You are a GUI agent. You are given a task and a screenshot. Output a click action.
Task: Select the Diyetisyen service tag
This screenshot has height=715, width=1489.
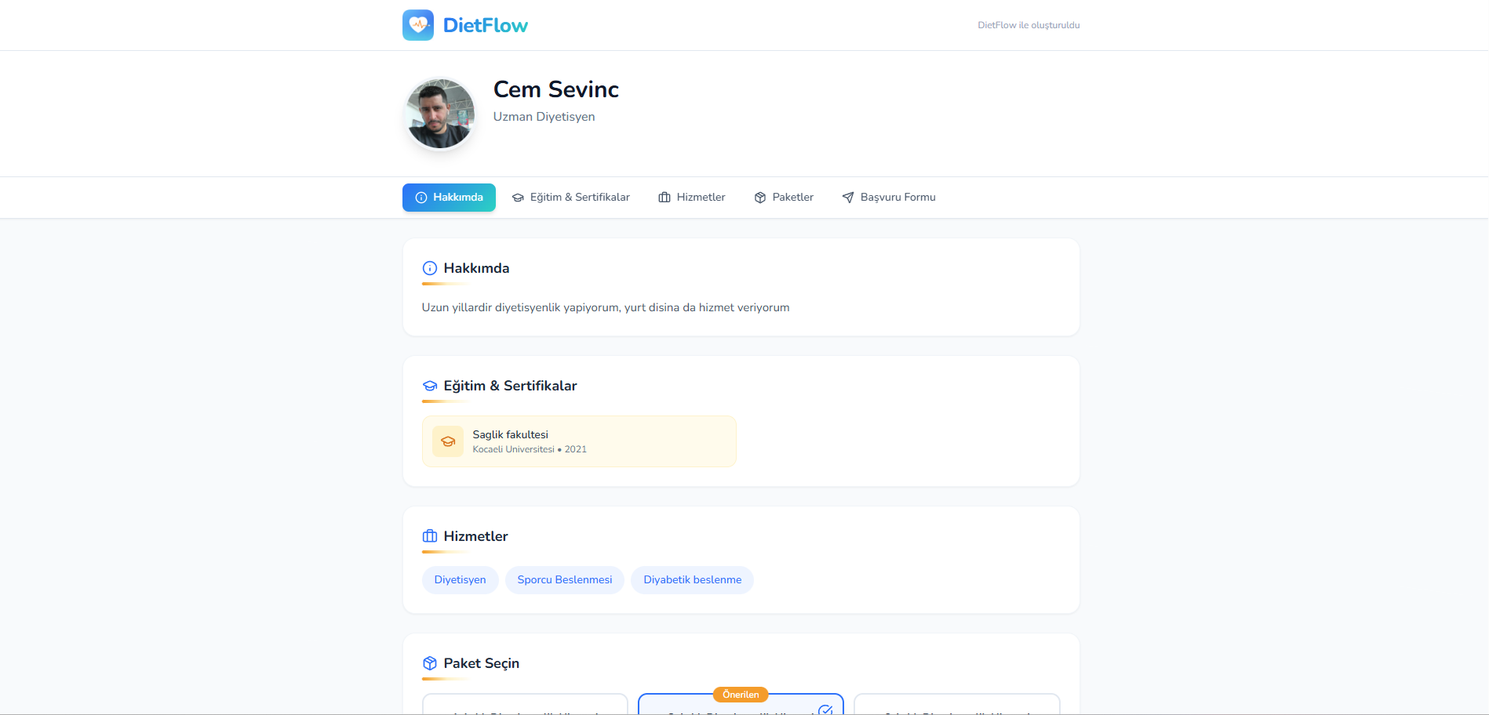coord(461,580)
